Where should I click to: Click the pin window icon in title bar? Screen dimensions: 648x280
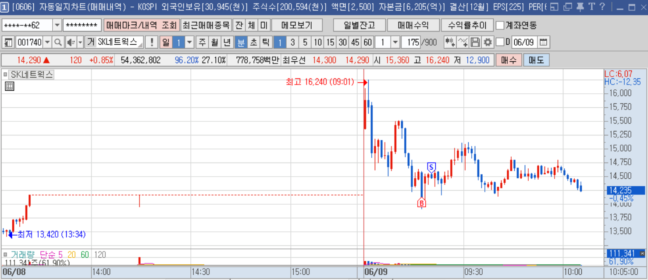[580, 7]
